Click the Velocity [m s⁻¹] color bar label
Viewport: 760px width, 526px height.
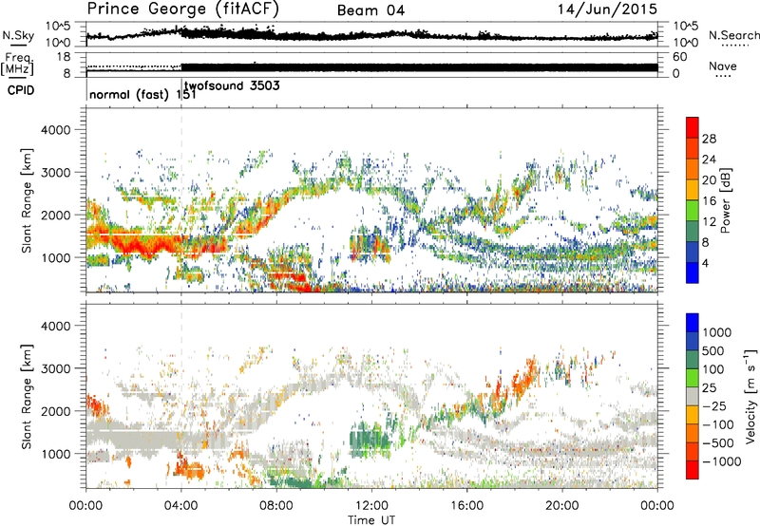[750, 396]
